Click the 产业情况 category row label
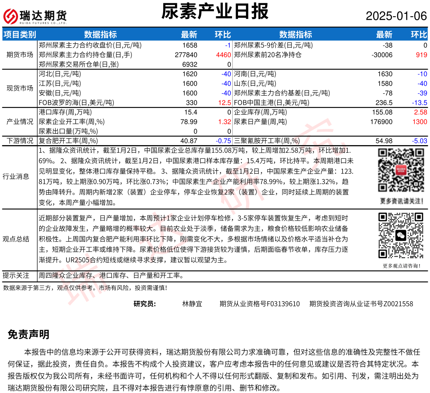Viewport: 430px width, 393px height. tap(20, 122)
